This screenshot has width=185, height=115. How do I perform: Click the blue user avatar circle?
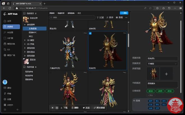click(5, 82)
